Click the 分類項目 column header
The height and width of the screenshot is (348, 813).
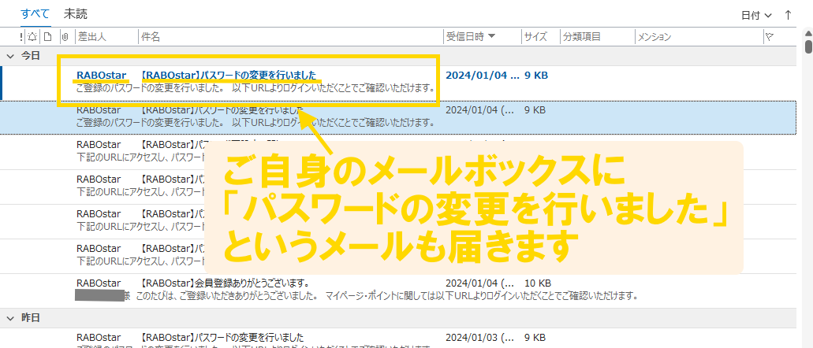[582, 36]
